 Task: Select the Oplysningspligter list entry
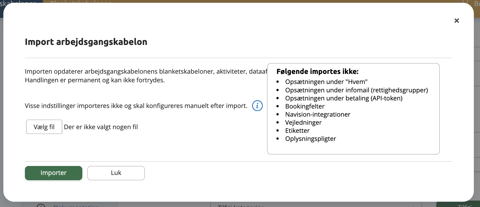(311, 139)
